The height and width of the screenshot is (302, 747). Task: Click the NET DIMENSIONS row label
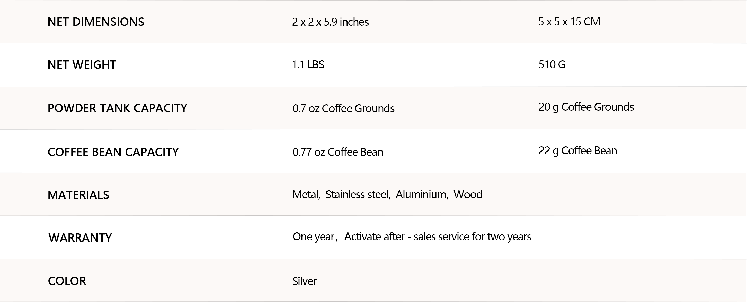pos(96,22)
